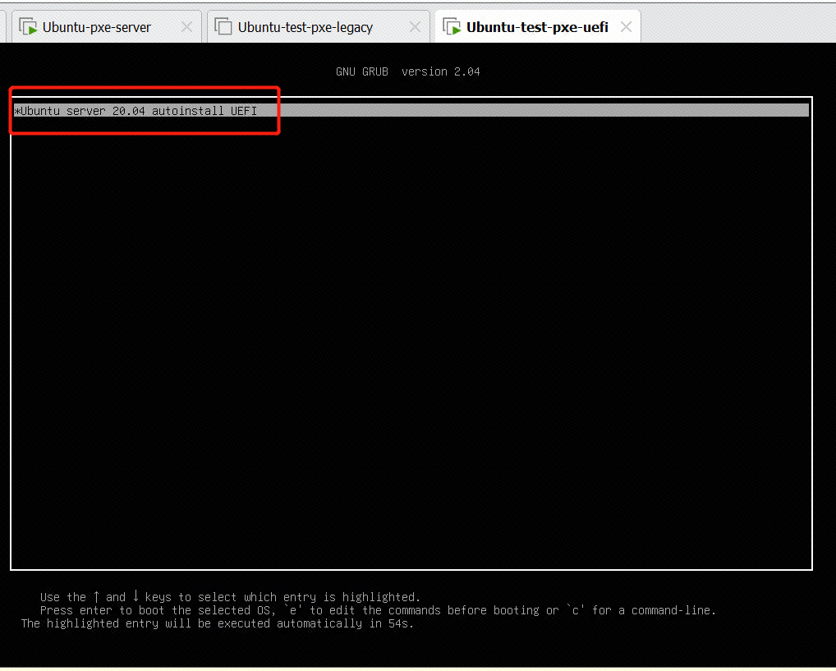Click the green play overlay on Ubuntu-test-pxe-uefi icon
The image size is (836, 671).
tap(457, 29)
